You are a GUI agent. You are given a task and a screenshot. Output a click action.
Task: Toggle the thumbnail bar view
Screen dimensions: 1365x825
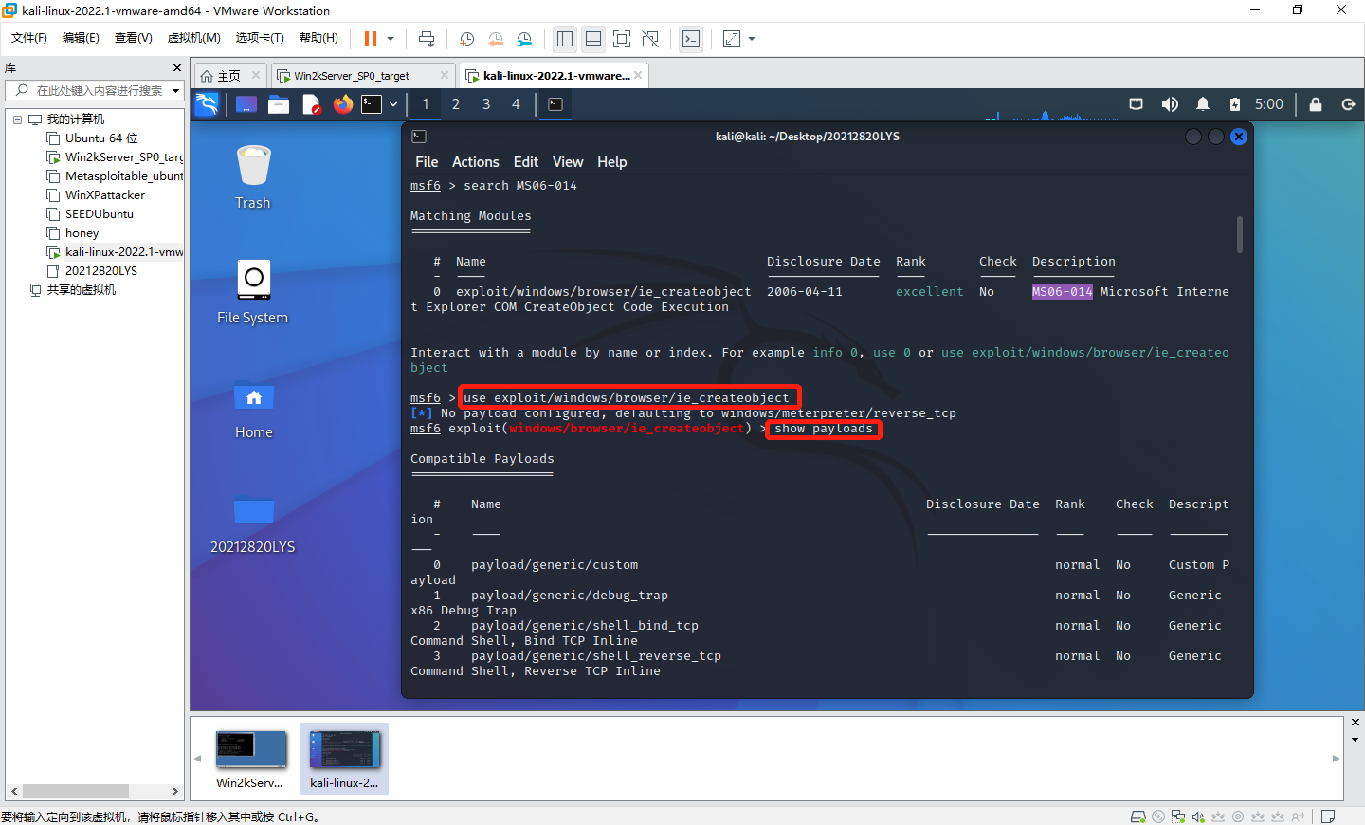tap(593, 39)
